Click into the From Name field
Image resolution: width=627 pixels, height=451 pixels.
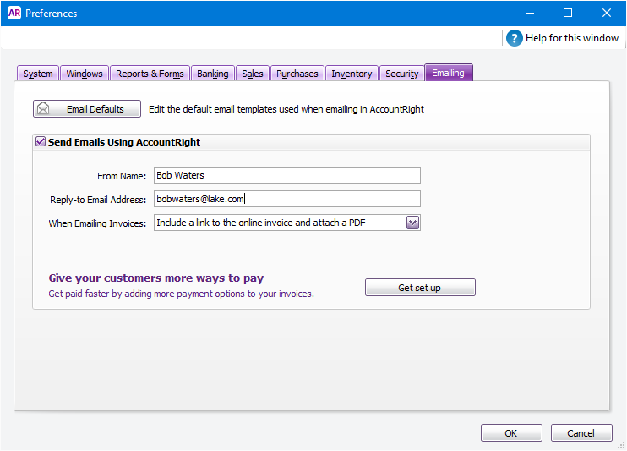pos(286,175)
